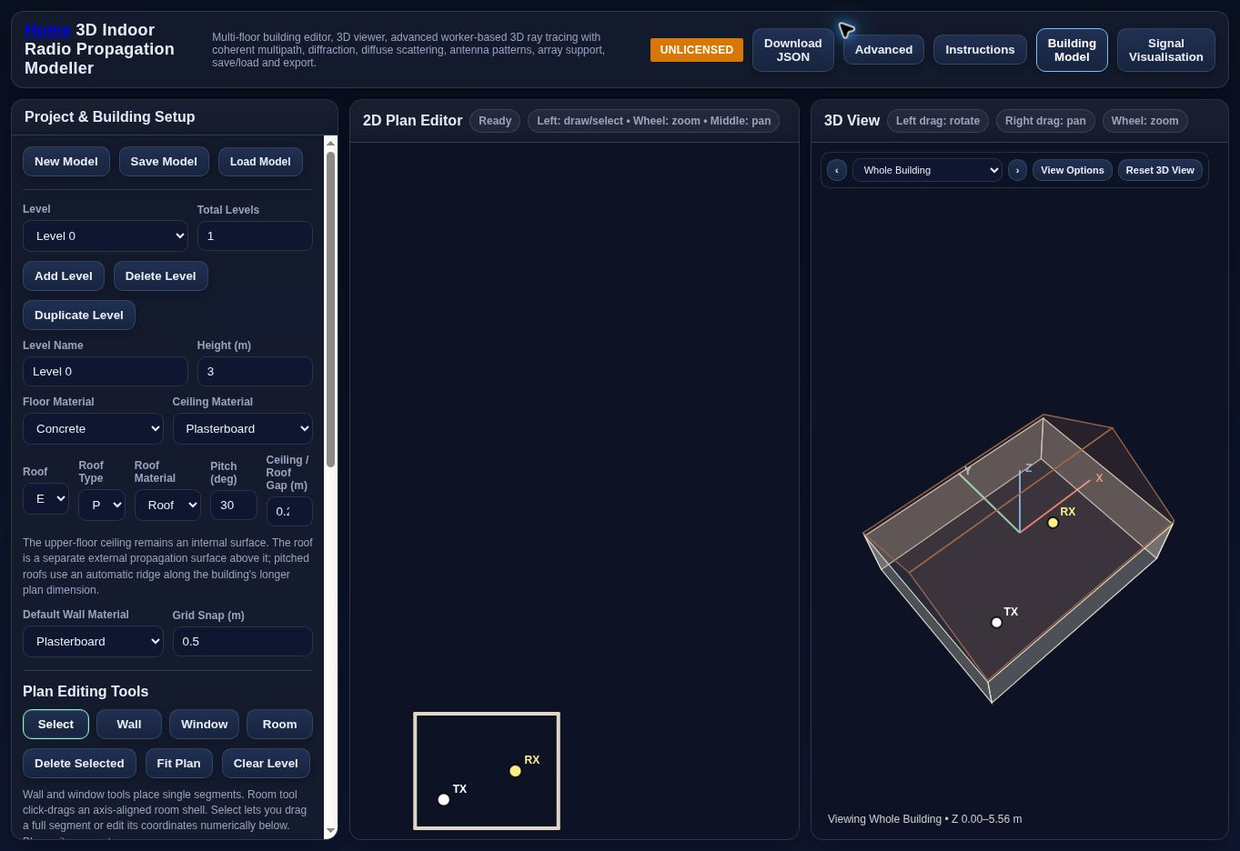Switch to the Signal Visualisation tab

click(1166, 50)
